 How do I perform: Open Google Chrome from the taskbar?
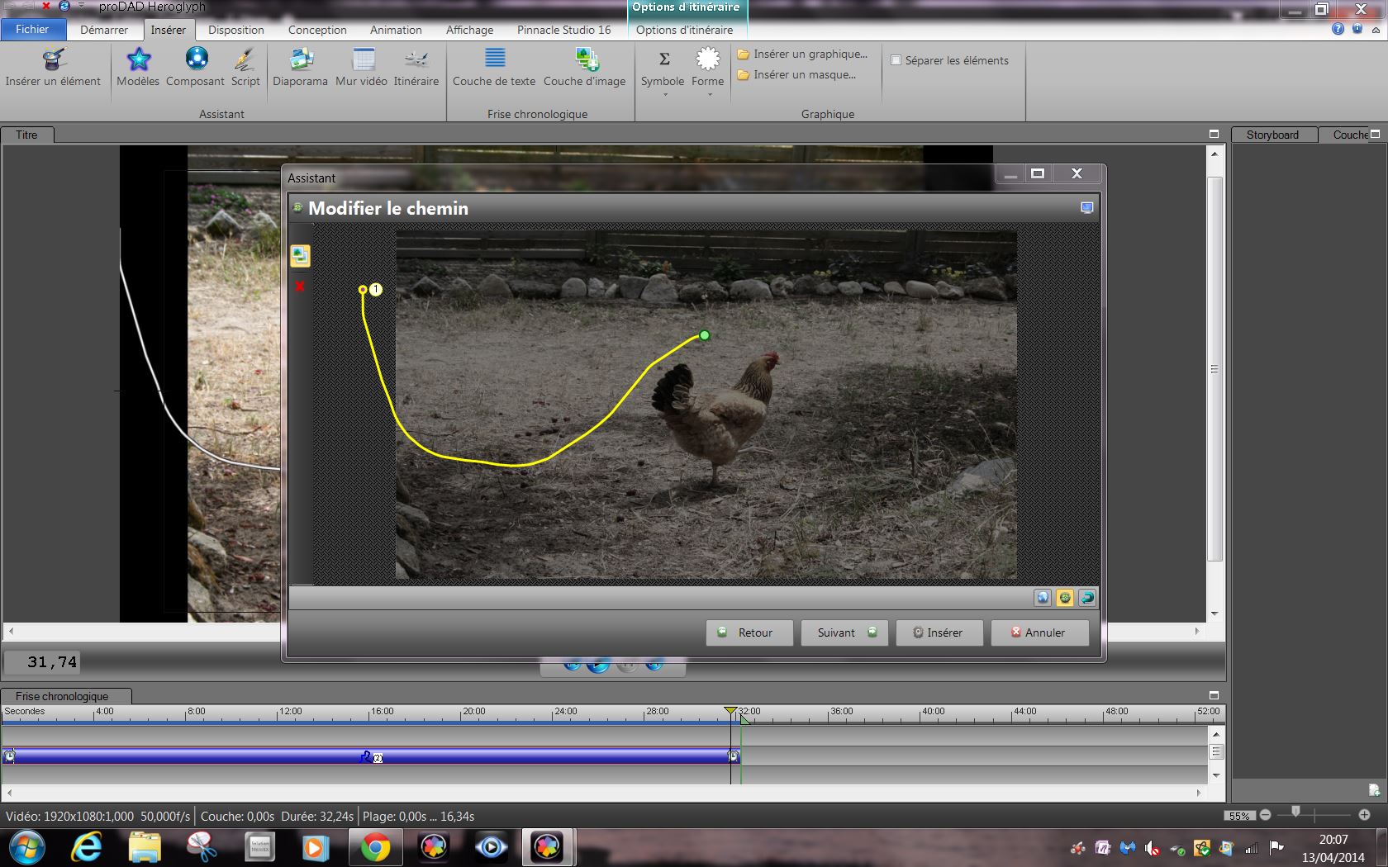tap(374, 847)
